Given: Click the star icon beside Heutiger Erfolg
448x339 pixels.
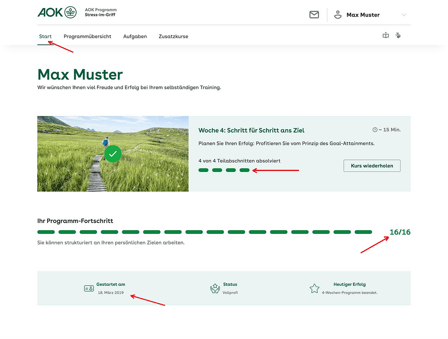Looking at the screenshot, I should (x=314, y=288).
